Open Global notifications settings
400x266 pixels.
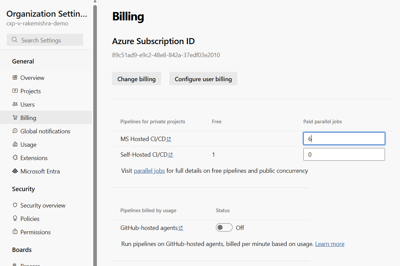[x=46, y=131]
